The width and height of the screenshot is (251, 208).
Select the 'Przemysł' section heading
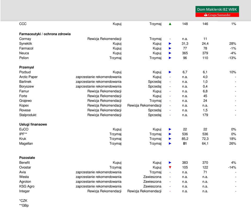coord(27,67)
